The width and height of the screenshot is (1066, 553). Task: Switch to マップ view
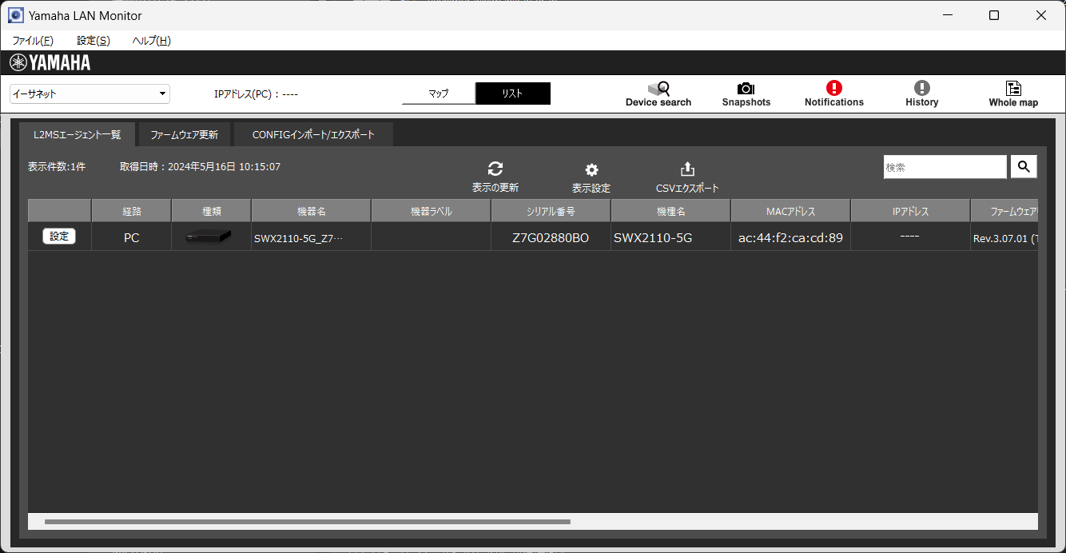click(x=439, y=93)
